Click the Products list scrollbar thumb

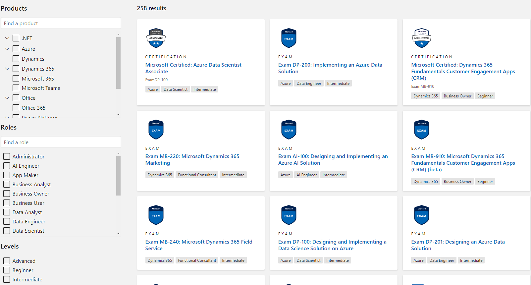(119, 63)
